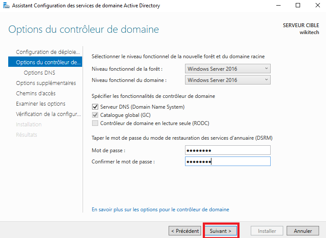Toggle the Catalogue global (GC) checkbox

[95, 115]
